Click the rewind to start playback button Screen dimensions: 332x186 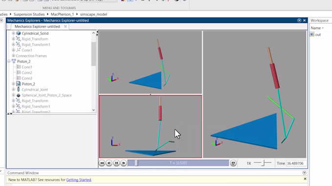(x=102, y=163)
